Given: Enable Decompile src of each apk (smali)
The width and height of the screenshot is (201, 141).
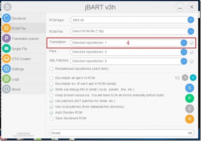Looking at the screenshot, I should 51,84.
